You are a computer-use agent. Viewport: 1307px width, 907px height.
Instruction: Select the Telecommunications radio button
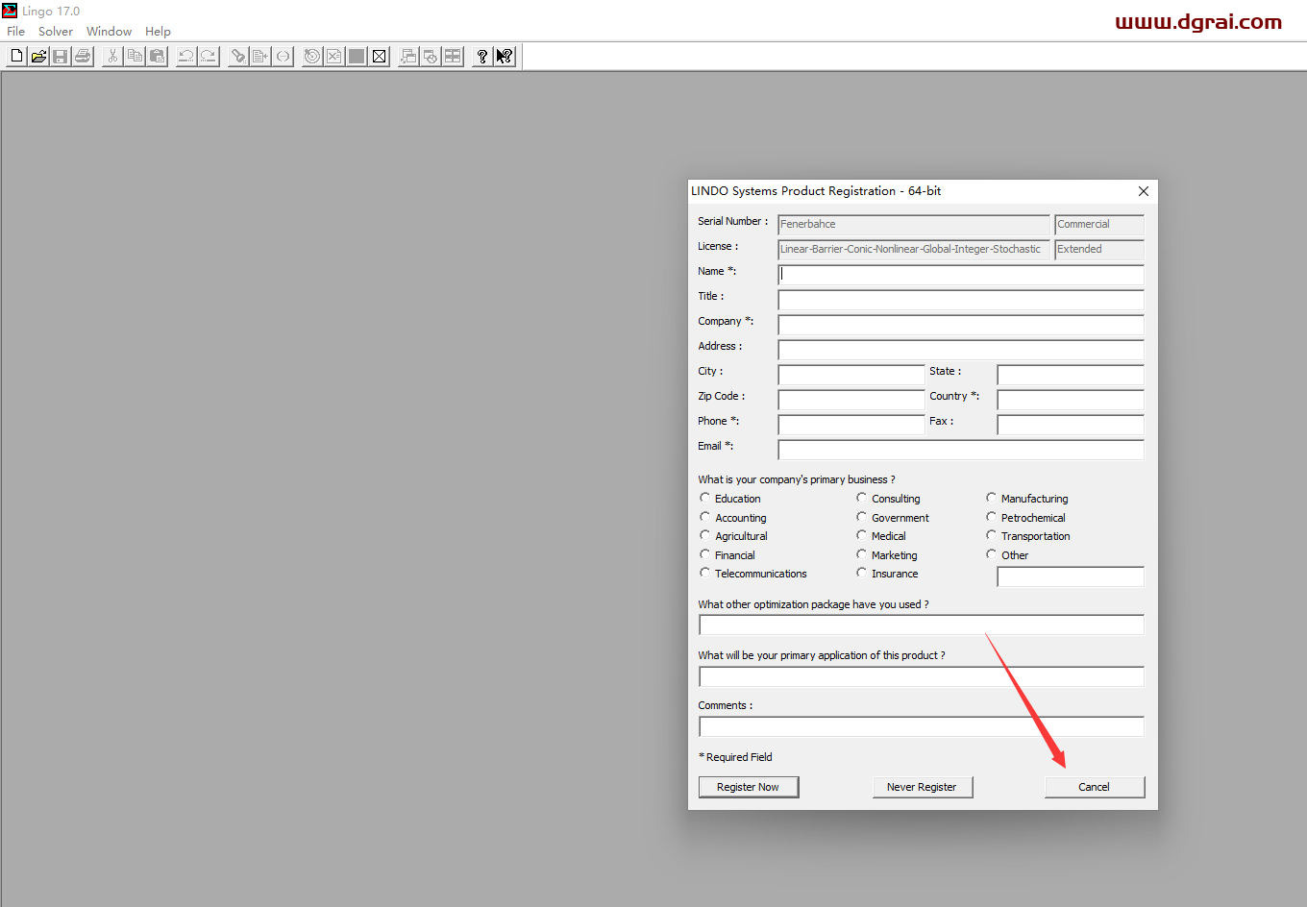coord(705,573)
